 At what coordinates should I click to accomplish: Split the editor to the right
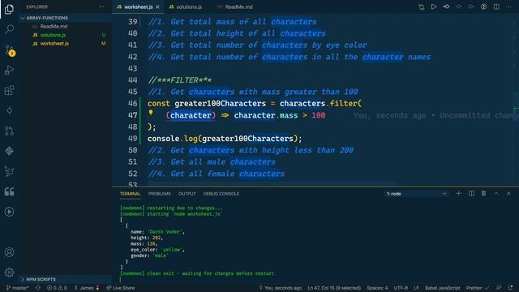click(496, 6)
